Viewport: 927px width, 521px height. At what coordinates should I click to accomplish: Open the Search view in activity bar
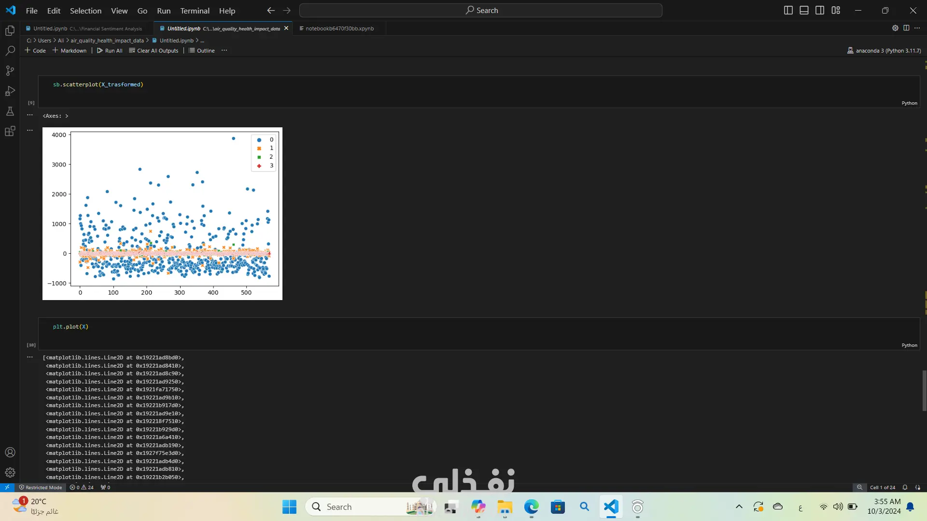click(10, 51)
